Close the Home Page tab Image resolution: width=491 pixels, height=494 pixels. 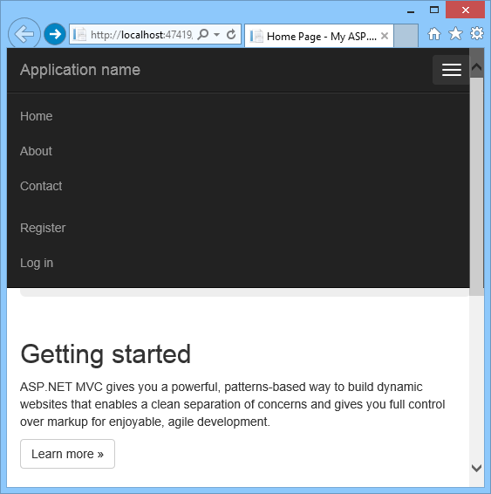pos(385,36)
